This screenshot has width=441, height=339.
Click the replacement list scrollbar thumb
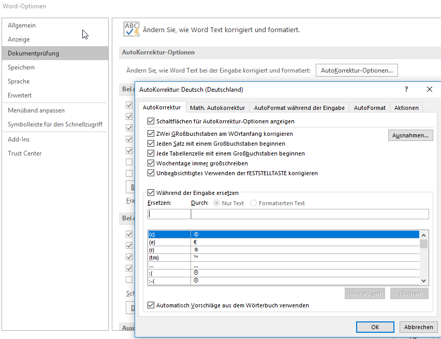coord(423,244)
